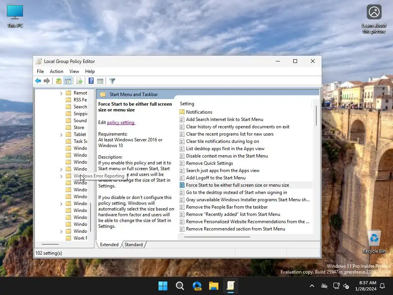Open the This PC desktop icon

coord(15,16)
